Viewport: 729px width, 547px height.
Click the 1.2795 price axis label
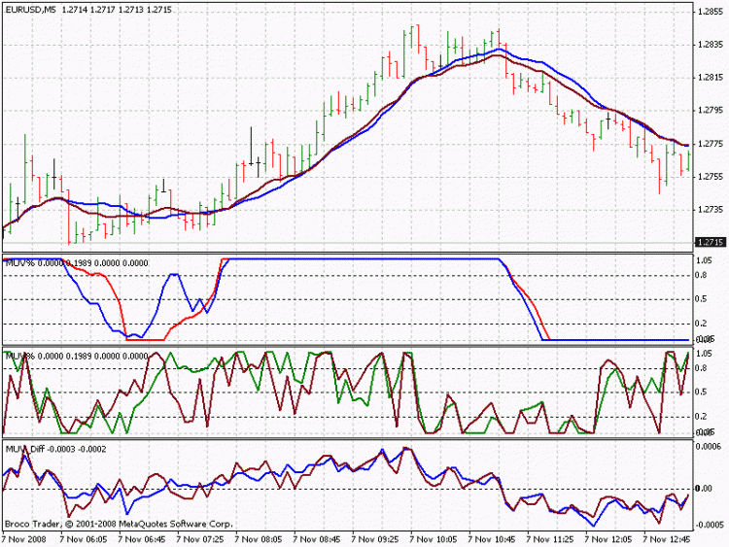(x=711, y=111)
